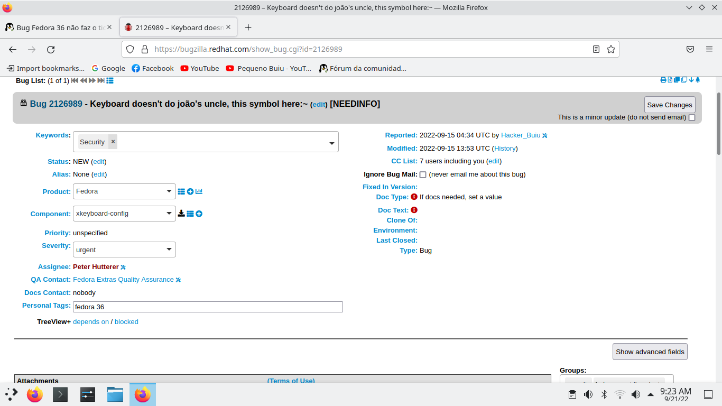Open the Component dropdown showing xkeyboard-config

point(124,214)
